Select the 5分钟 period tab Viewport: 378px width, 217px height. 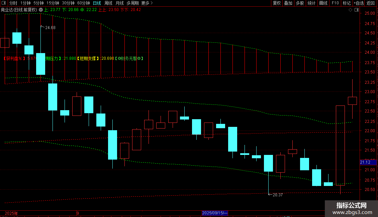pos(38,3)
